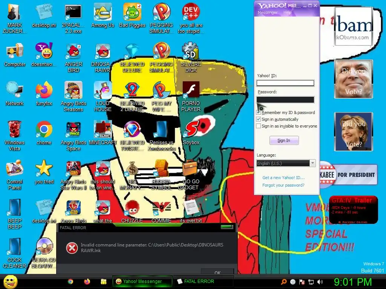Open the BEJEWED DELUXE gem icon
Image resolution: width=386 pixels, height=289 pixels.
132,58
